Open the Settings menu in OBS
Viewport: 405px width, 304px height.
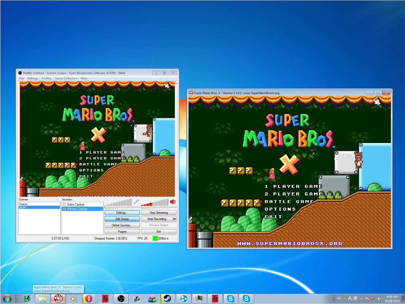(32, 79)
